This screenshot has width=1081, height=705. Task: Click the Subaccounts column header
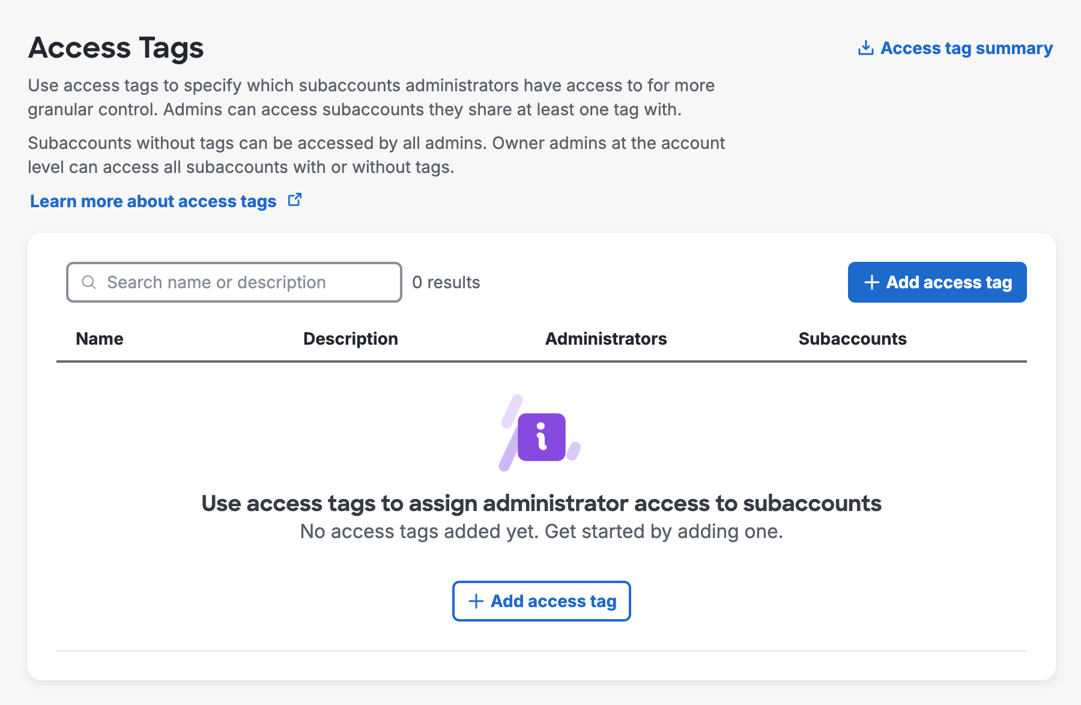pyautogui.click(x=853, y=339)
